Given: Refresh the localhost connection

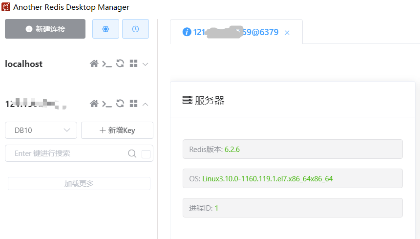Looking at the screenshot, I should click(120, 64).
